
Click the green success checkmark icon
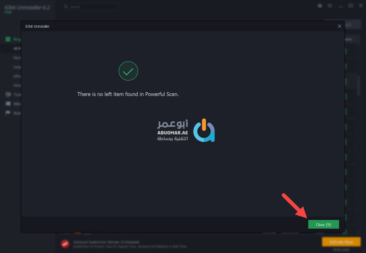click(128, 71)
